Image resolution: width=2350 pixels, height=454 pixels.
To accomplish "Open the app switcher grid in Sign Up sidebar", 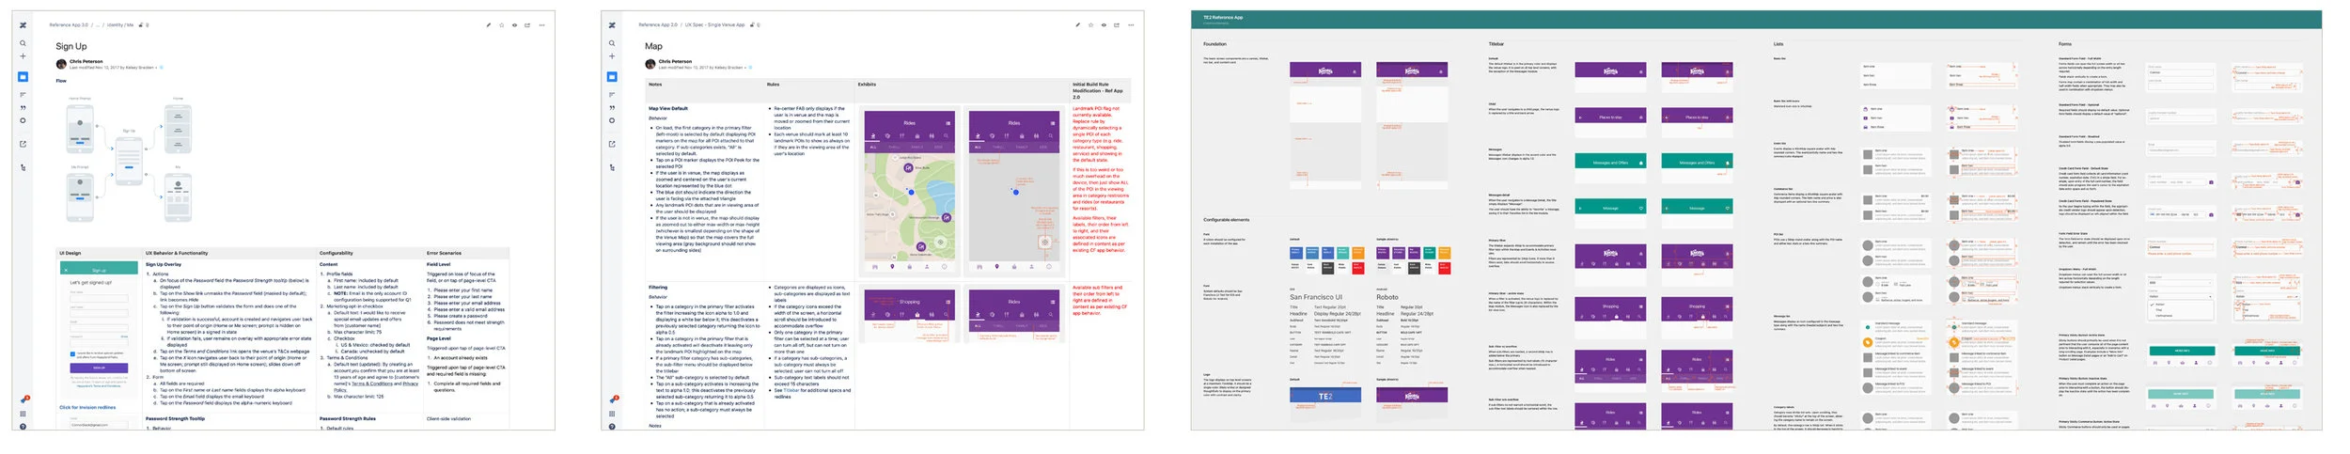I will tap(23, 414).
